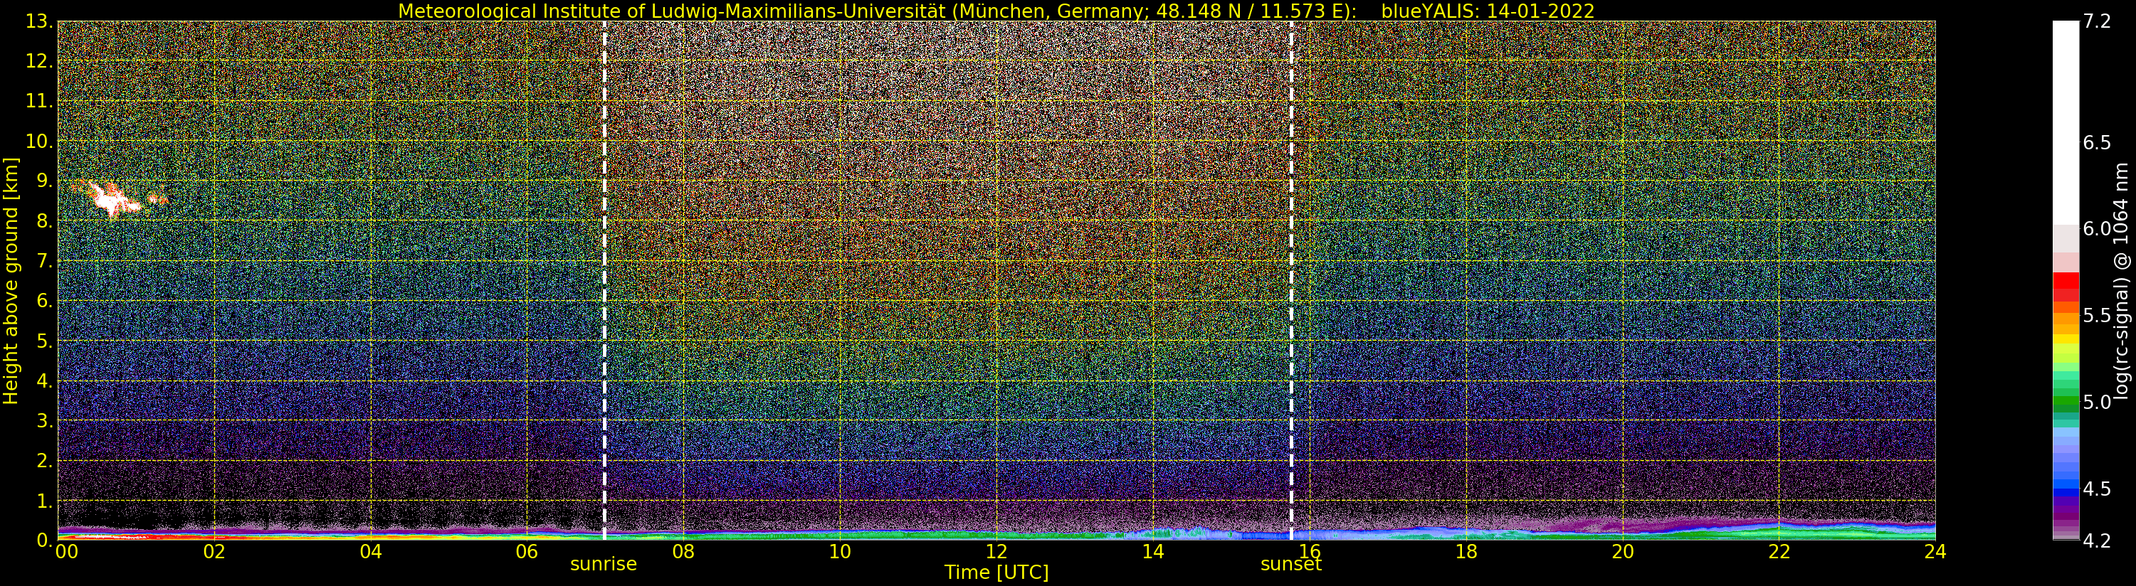Click the '1.' height tick label
This screenshot has height=586, width=2136.
pyautogui.click(x=45, y=501)
